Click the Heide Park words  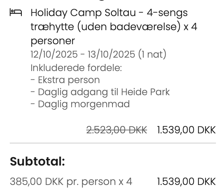click(x=145, y=92)
